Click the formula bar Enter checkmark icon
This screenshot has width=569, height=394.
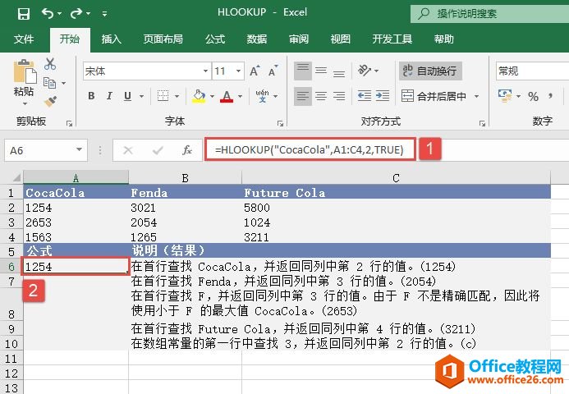click(158, 150)
